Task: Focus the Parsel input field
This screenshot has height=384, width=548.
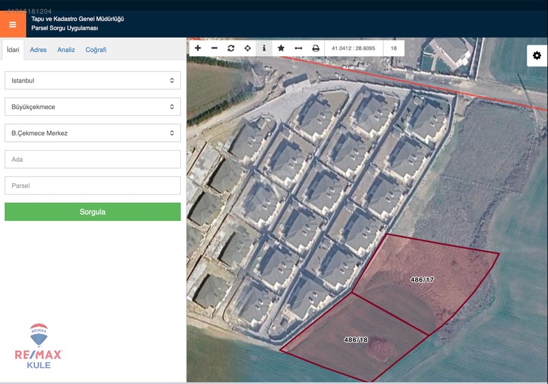Action: click(x=92, y=186)
